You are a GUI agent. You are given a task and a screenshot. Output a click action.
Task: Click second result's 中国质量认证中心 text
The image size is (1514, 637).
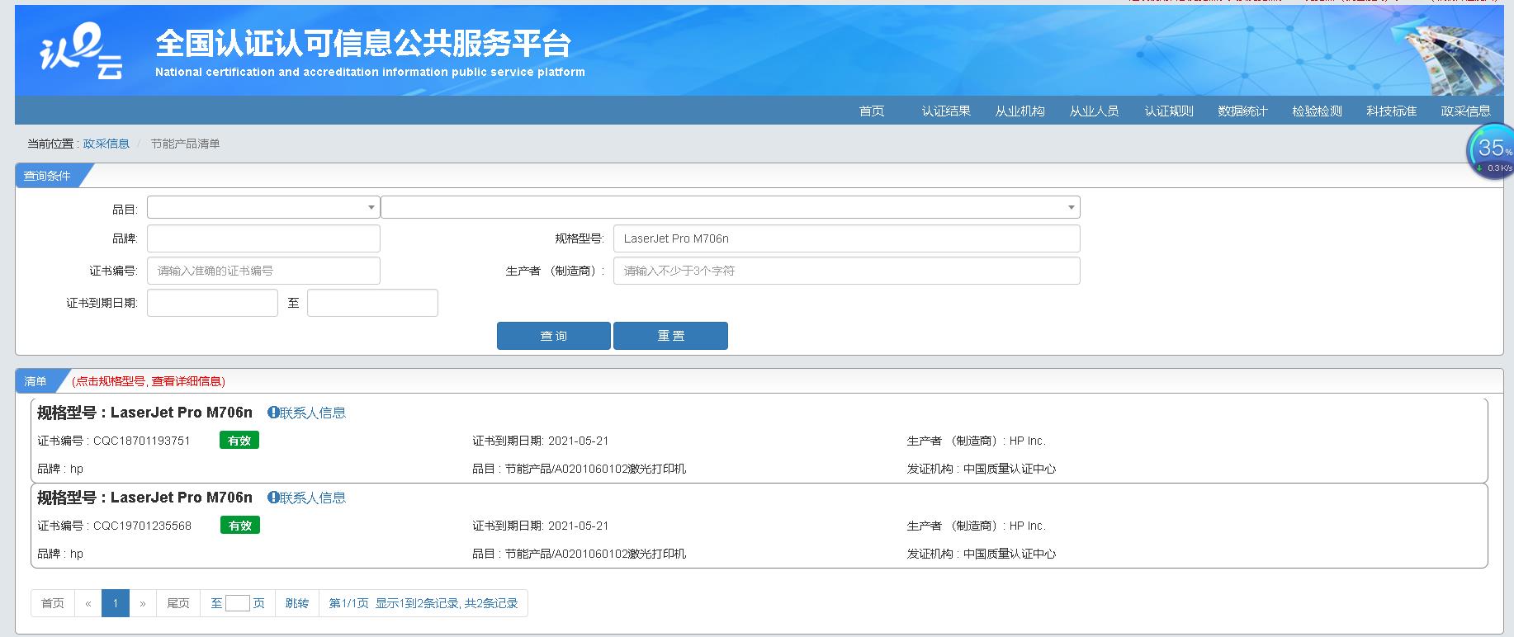coord(1010,554)
